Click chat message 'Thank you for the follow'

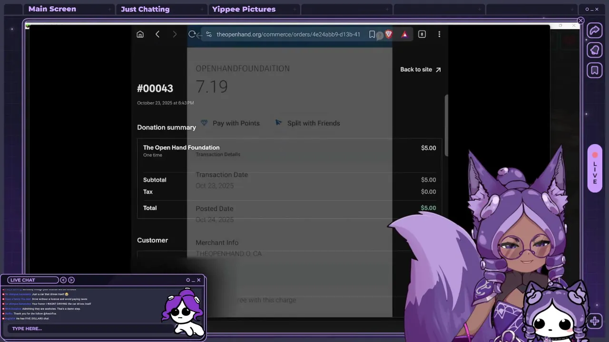point(30,313)
